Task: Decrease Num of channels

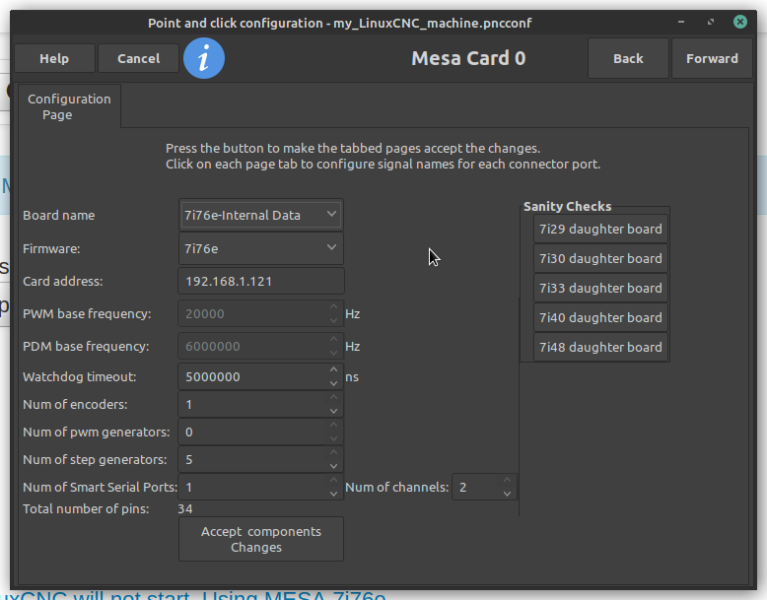Action: pyautogui.click(x=508, y=494)
